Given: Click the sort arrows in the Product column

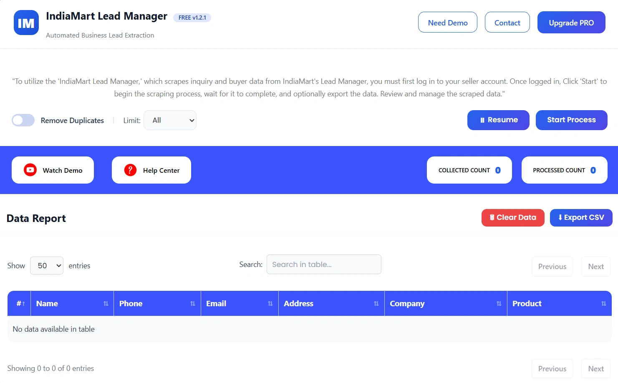Looking at the screenshot, I should pos(604,304).
